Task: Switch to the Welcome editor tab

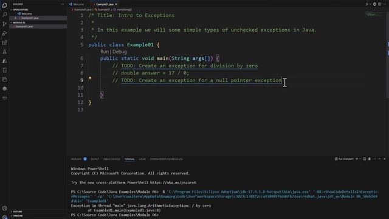Action: point(77,4)
